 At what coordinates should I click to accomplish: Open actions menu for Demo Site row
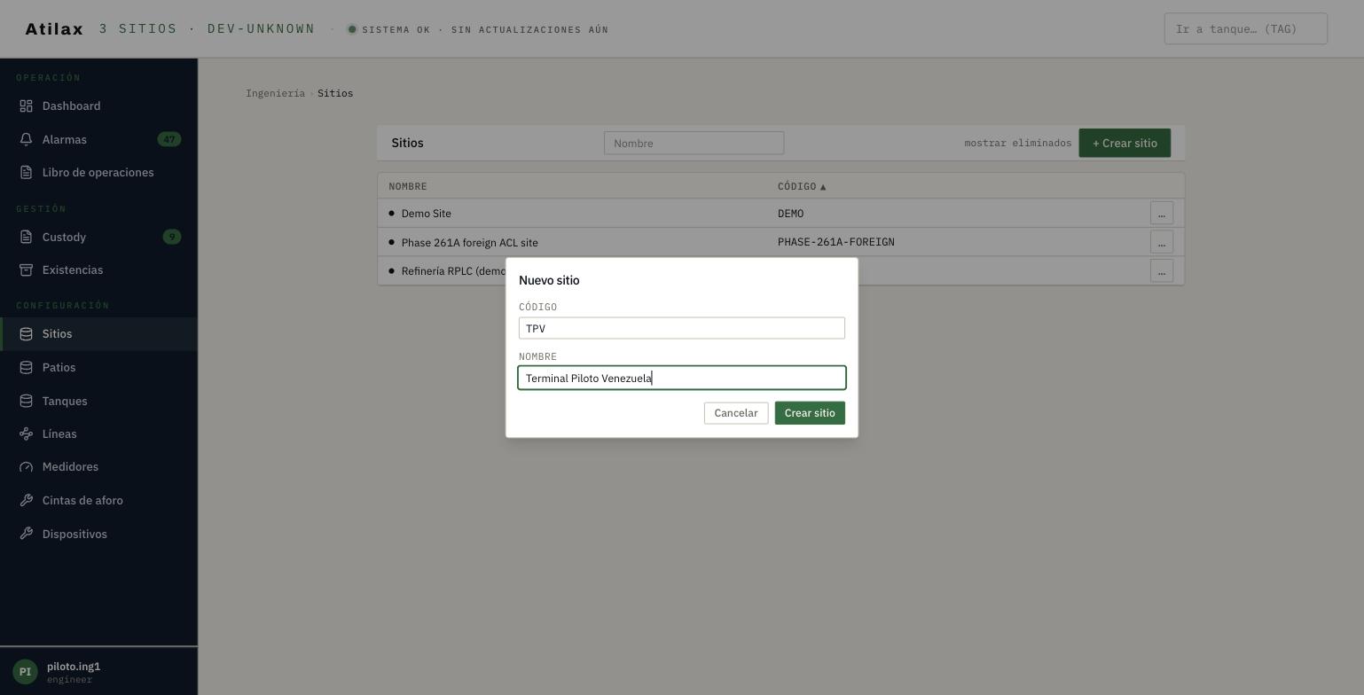tap(1162, 214)
